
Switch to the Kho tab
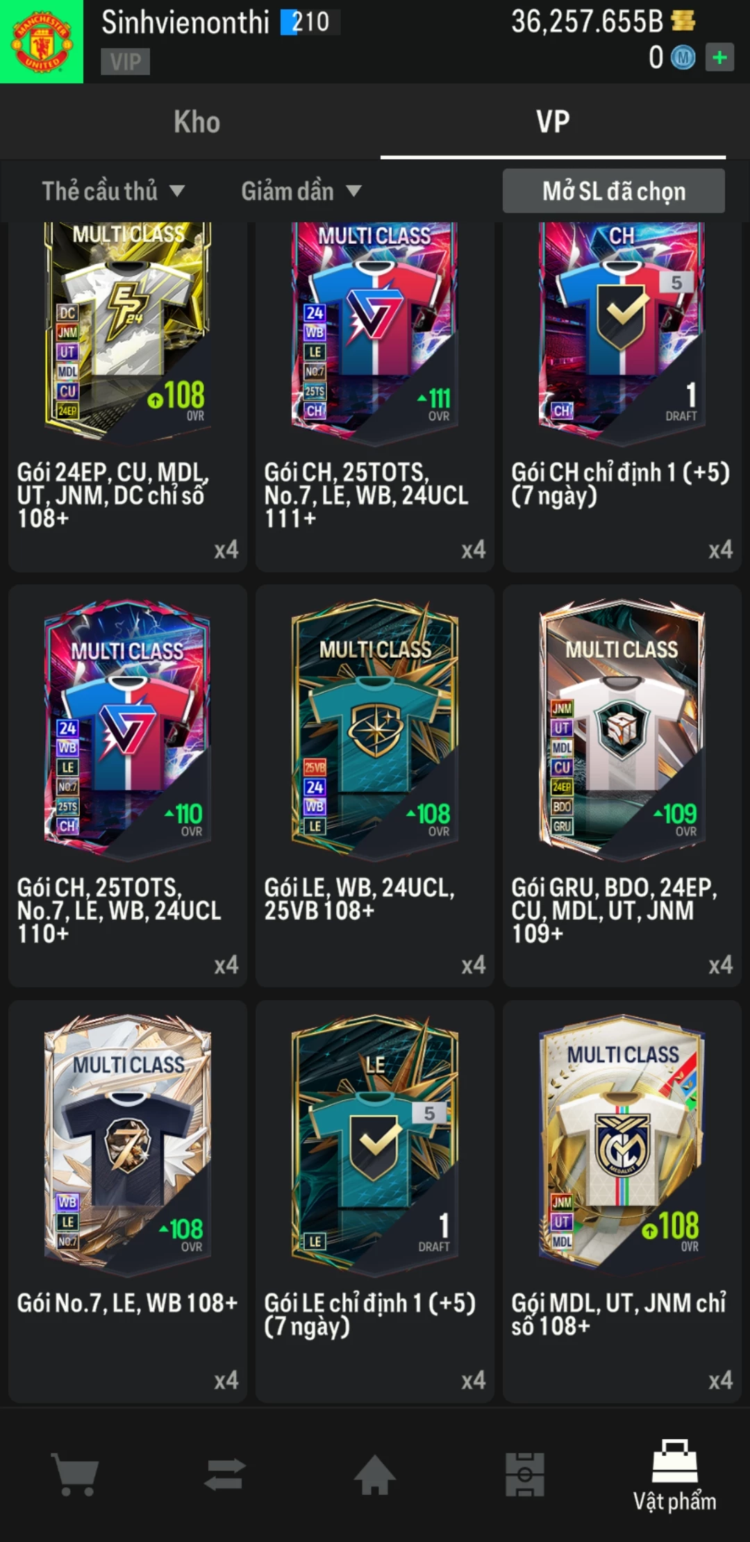pyautogui.click(x=197, y=122)
